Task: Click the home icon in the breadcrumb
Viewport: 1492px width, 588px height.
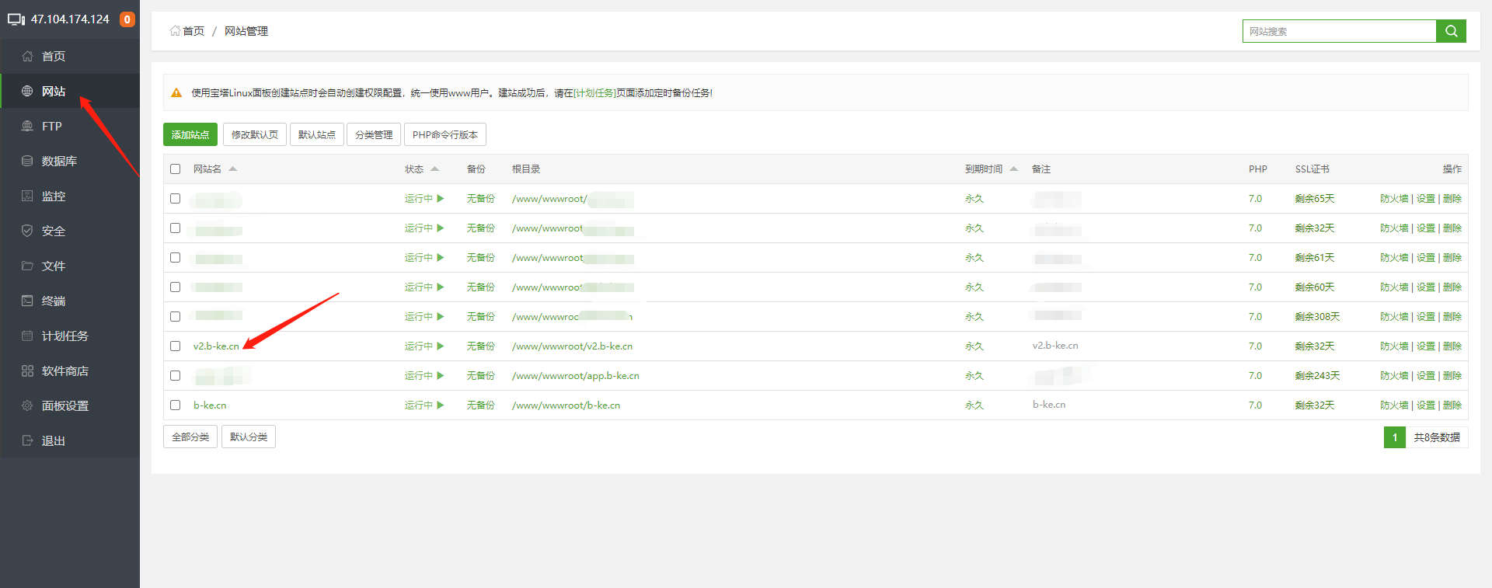Action: [x=175, y=31]
